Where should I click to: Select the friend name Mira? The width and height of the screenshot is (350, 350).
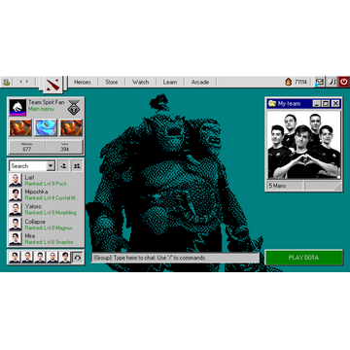(30, 236)
